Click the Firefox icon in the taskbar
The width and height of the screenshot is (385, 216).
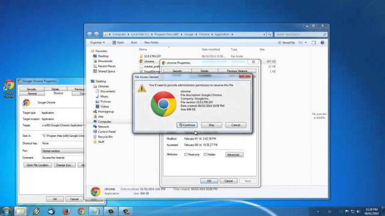66,211
